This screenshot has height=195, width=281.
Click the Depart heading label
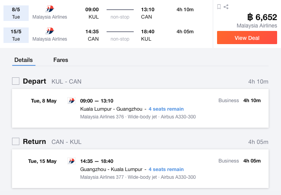(x=34, y=81)
